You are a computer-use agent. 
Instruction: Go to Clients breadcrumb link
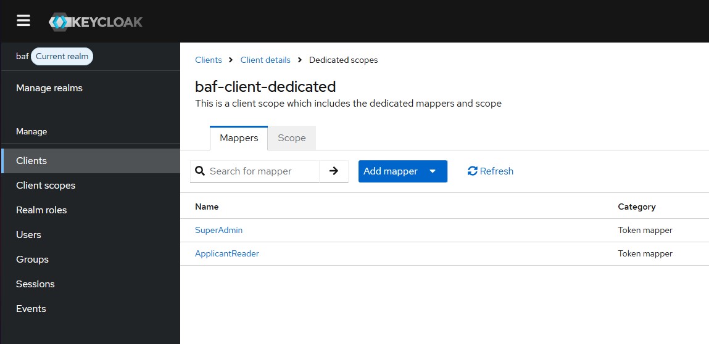[x=209, y=60]
